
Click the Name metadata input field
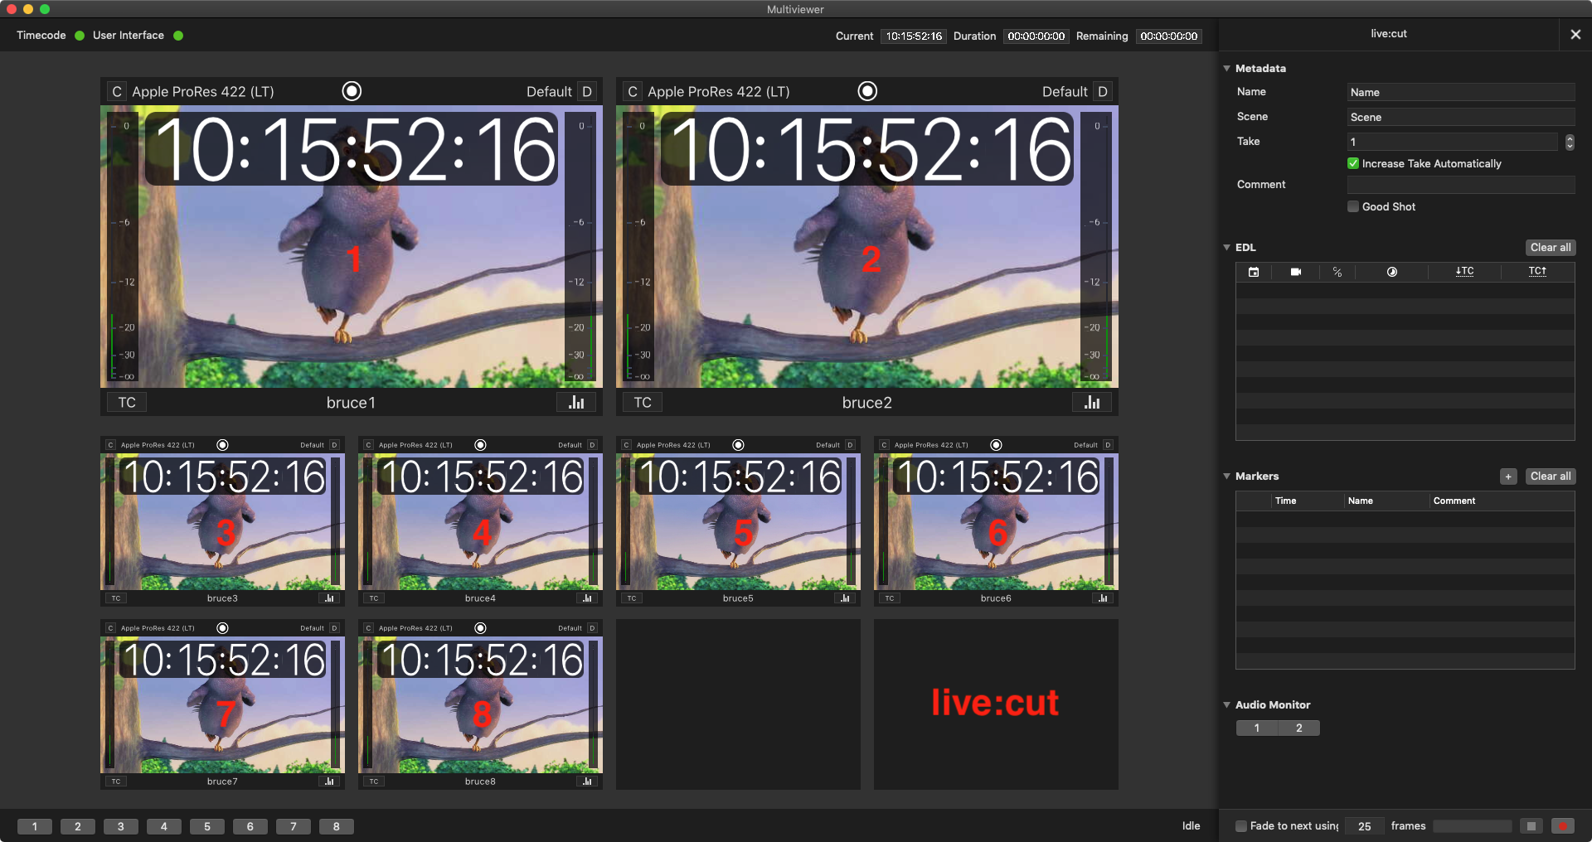(1461, 92)
